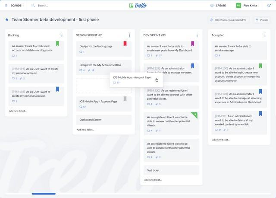Click the lock icon on Private
276x198 pixels.
coord(257,20)
